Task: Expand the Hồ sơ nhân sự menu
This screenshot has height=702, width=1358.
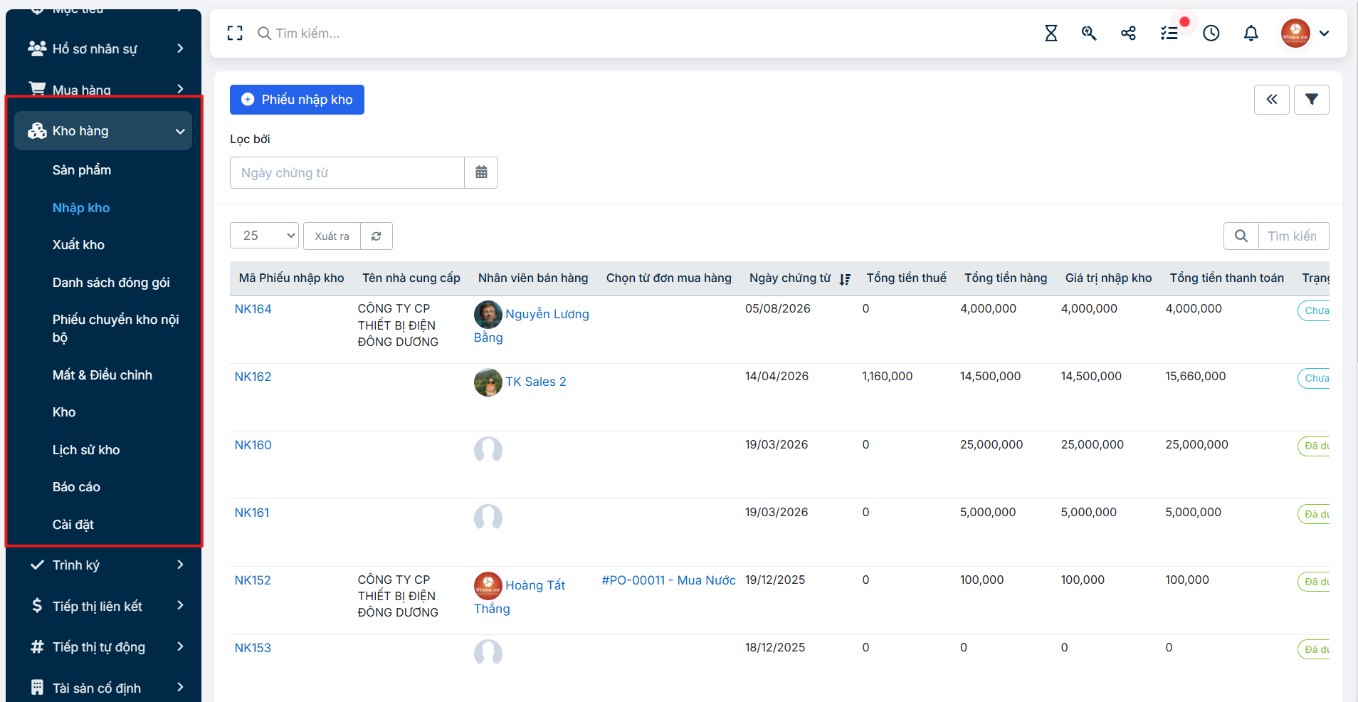Action: coord(103,48)
